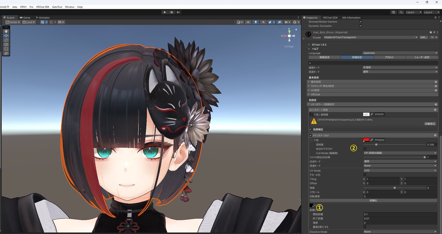
Task: Click the 初期化 button
Action: [373, 201]
